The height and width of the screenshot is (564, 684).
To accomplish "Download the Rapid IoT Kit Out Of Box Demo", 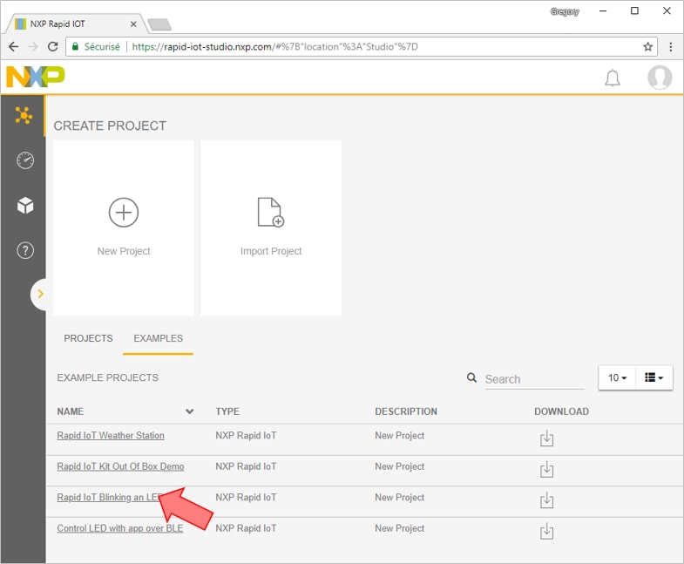I will tap(546, 470).
